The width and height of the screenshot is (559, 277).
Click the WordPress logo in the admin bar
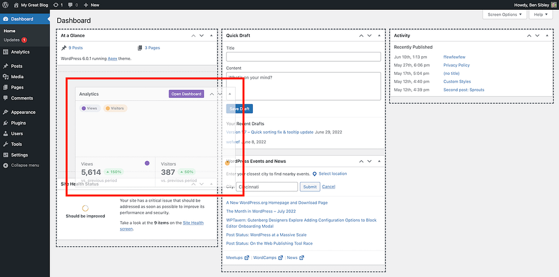pos(5,5)
